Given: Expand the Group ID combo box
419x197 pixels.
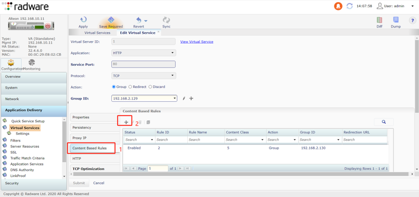Looking at the screenshot, I should (175, 98).
